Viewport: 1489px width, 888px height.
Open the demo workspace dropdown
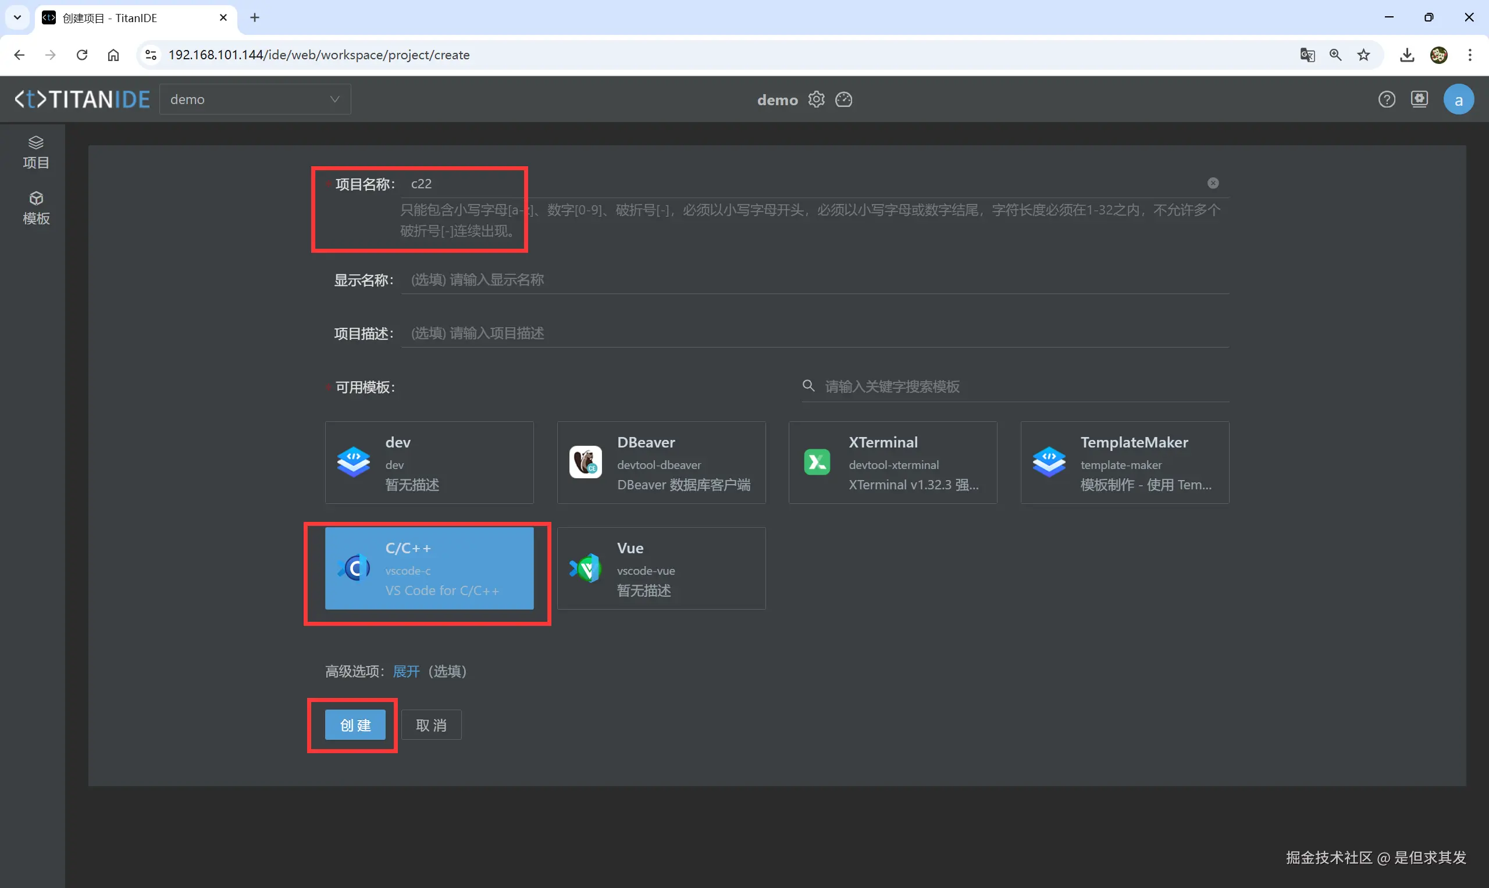coord(255,99)
